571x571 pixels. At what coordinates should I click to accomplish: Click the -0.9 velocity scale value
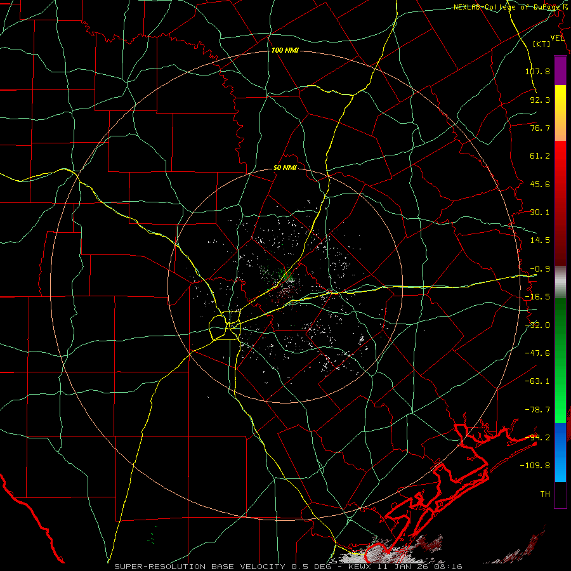click(540, 269)
